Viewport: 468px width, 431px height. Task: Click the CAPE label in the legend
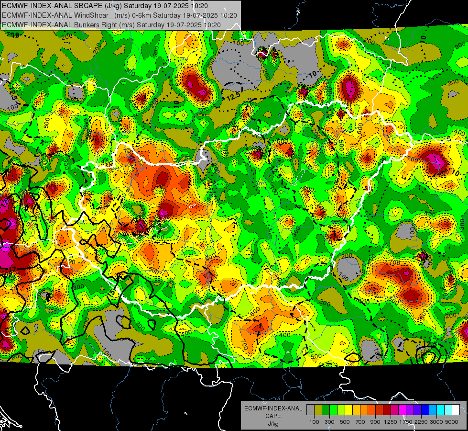click(273, 416)
